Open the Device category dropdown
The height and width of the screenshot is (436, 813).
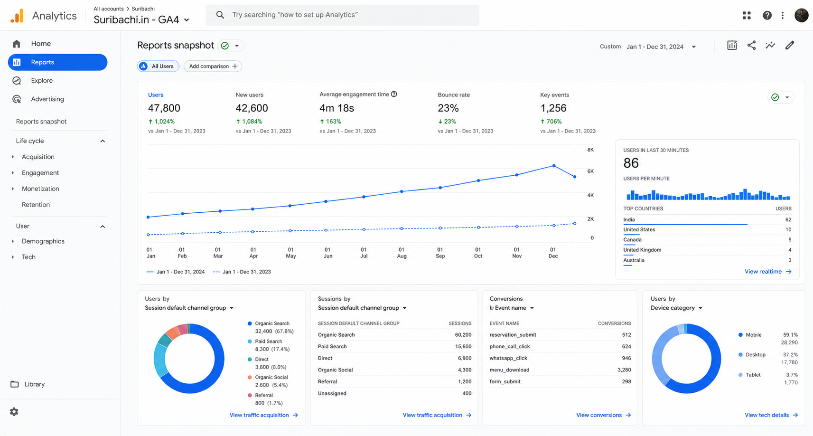[676, 308]
